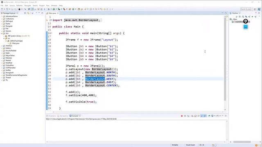The height and width of the screenshot is (147, 262).
Task: Collapse the src folder
Action: click(4, 38)
